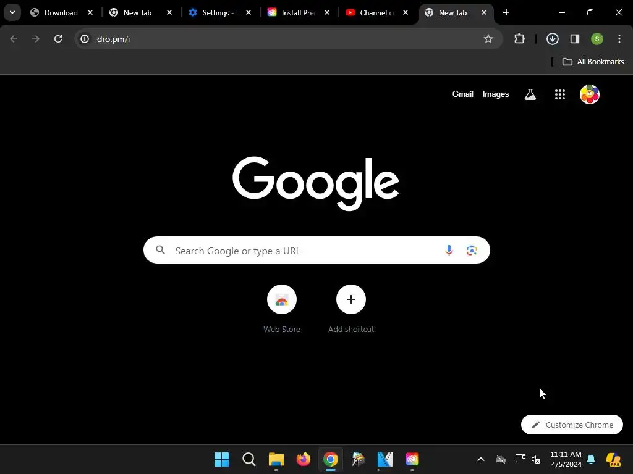Close the Download tab

90,12
